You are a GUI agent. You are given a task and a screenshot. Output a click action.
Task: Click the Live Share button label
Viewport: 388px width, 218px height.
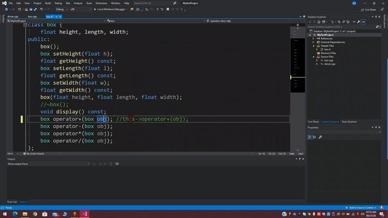(370, 10)
